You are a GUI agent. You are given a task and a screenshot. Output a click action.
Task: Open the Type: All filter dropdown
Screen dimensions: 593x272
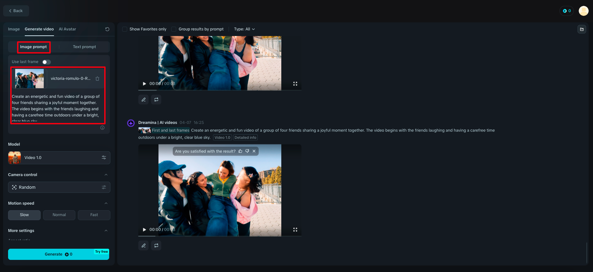pos(244,29)
